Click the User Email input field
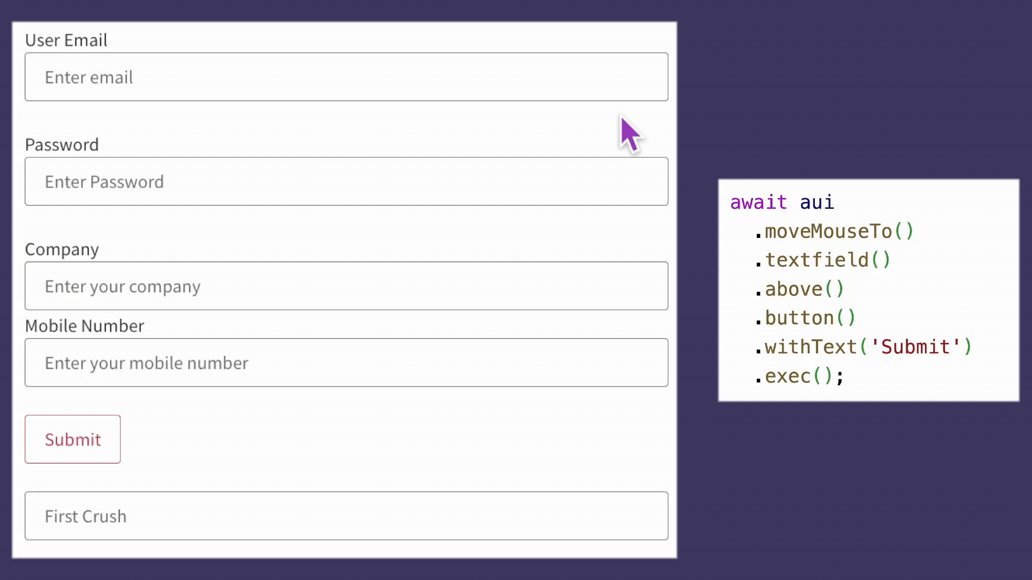Viewport: 1032px width, 580px height. click(346, 77)
